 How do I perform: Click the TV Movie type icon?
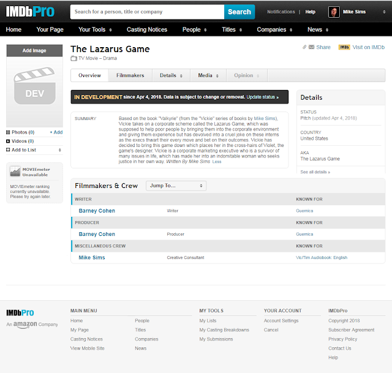coord(73,59)
